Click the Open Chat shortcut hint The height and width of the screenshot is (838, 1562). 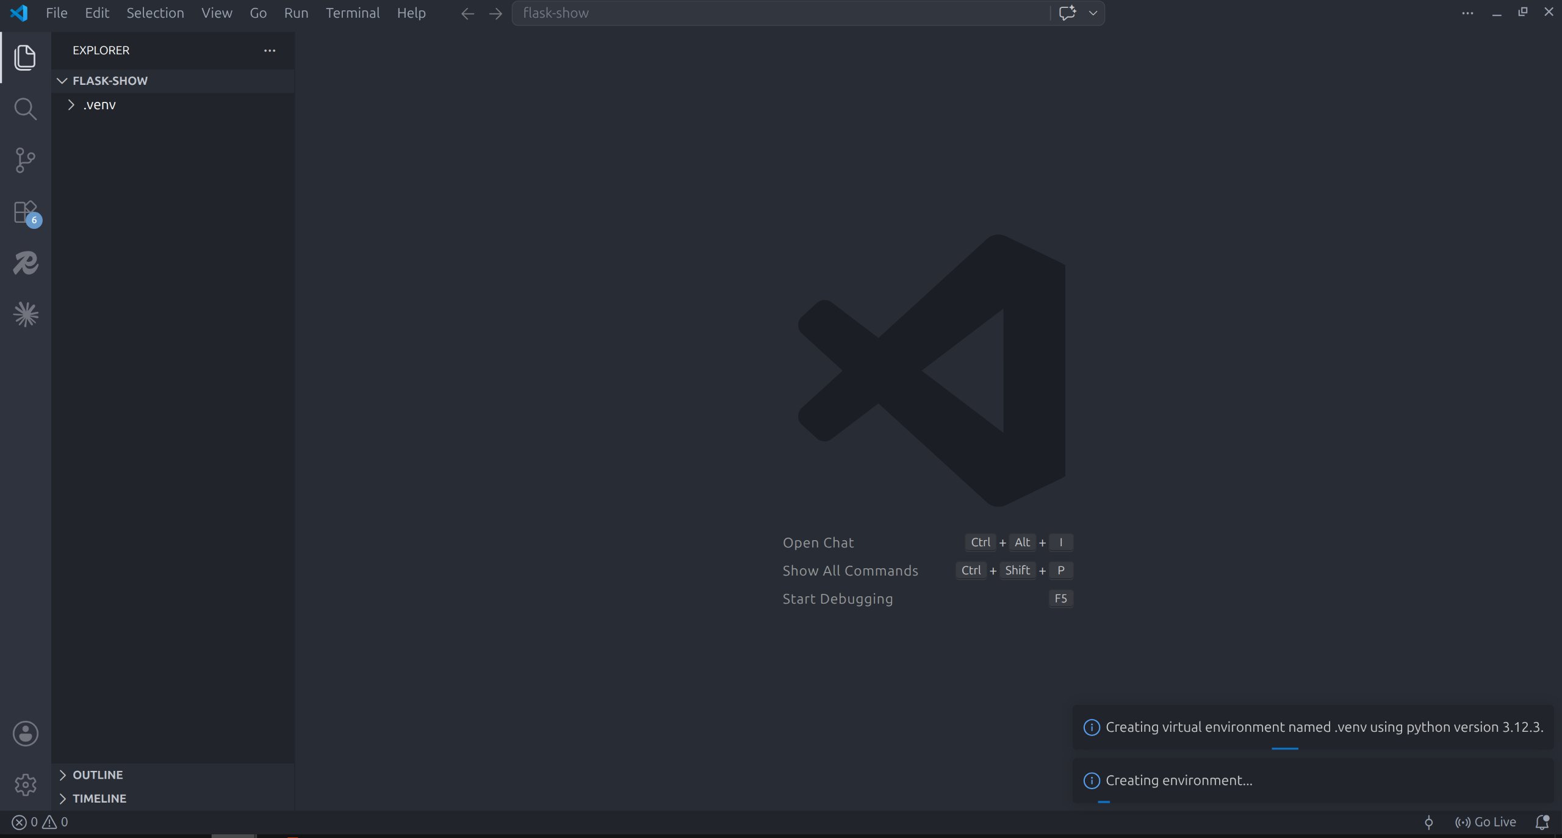[818, 543]
